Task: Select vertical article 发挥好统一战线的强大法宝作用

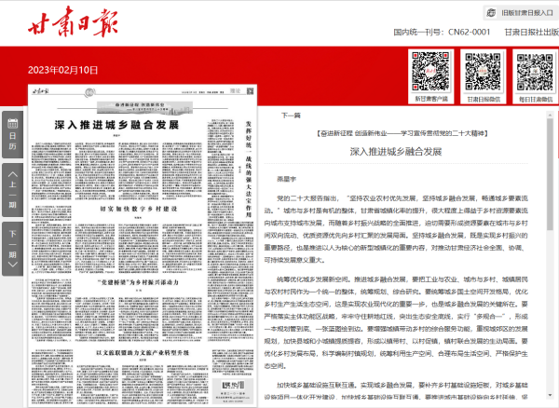Action: [x=249, y=170]
